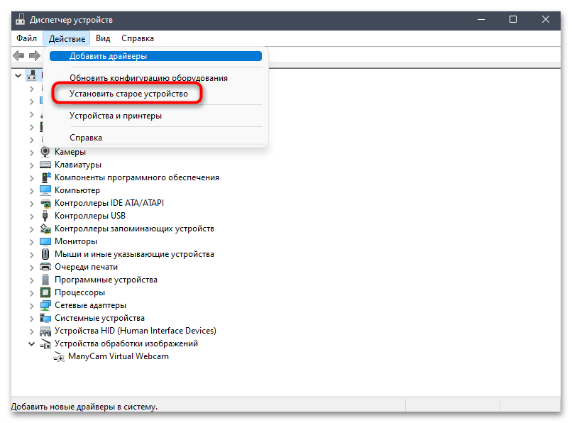Expand the Контроллеры USB category
Screen dimensions: 572x423
pyautogui.click(x=31, y=216)
